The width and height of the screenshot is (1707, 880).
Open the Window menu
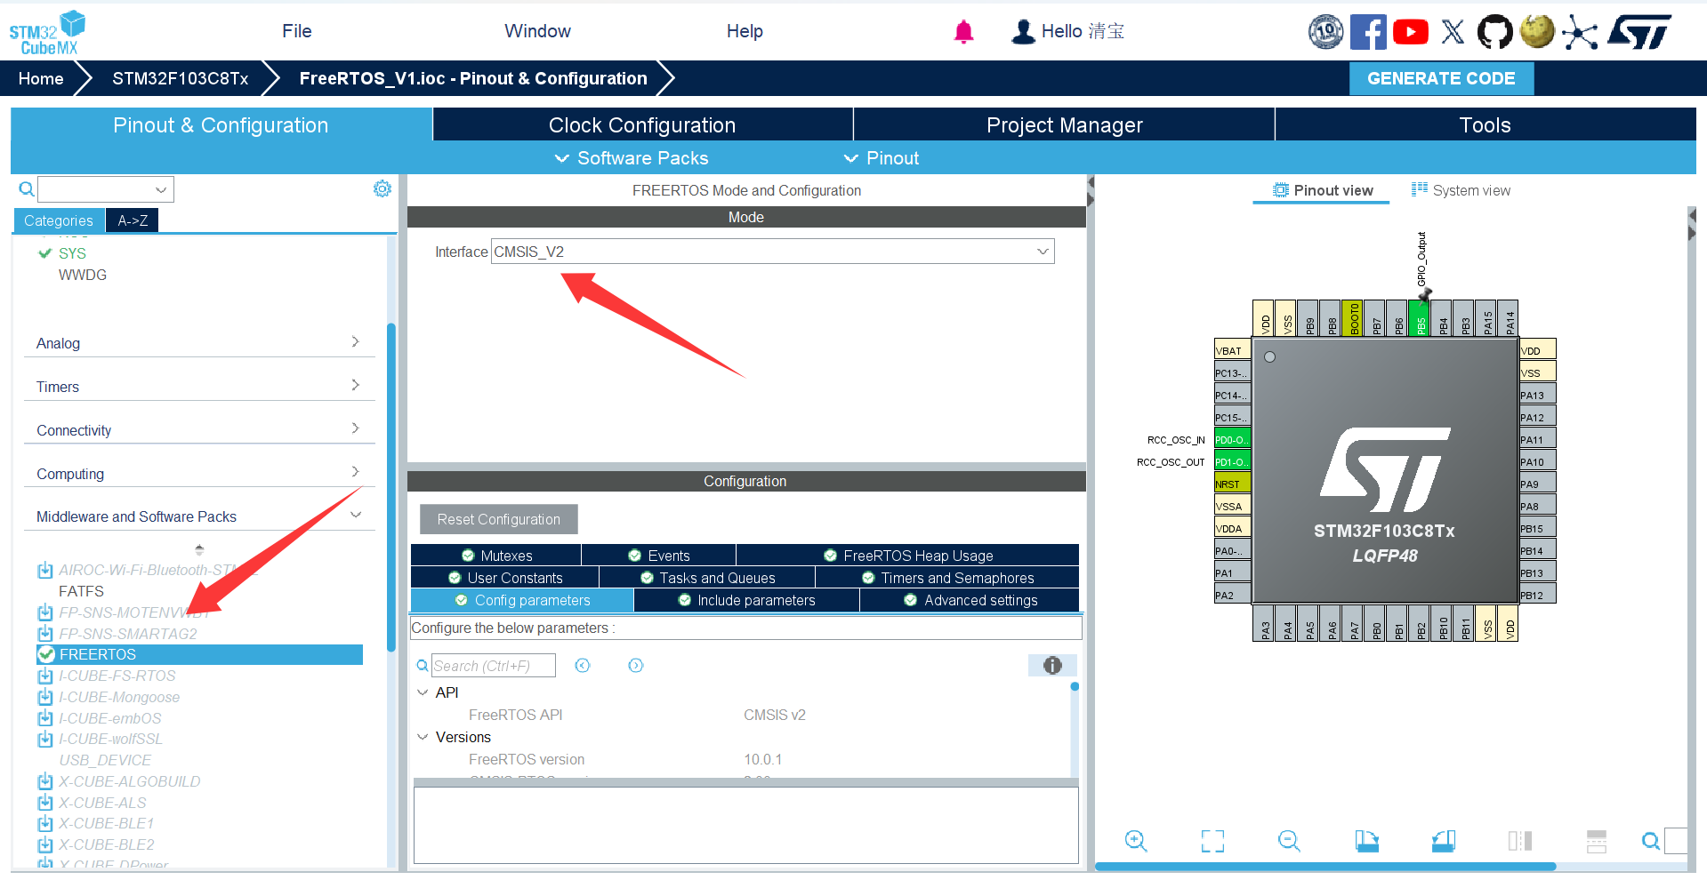click(x=537, y=31)
